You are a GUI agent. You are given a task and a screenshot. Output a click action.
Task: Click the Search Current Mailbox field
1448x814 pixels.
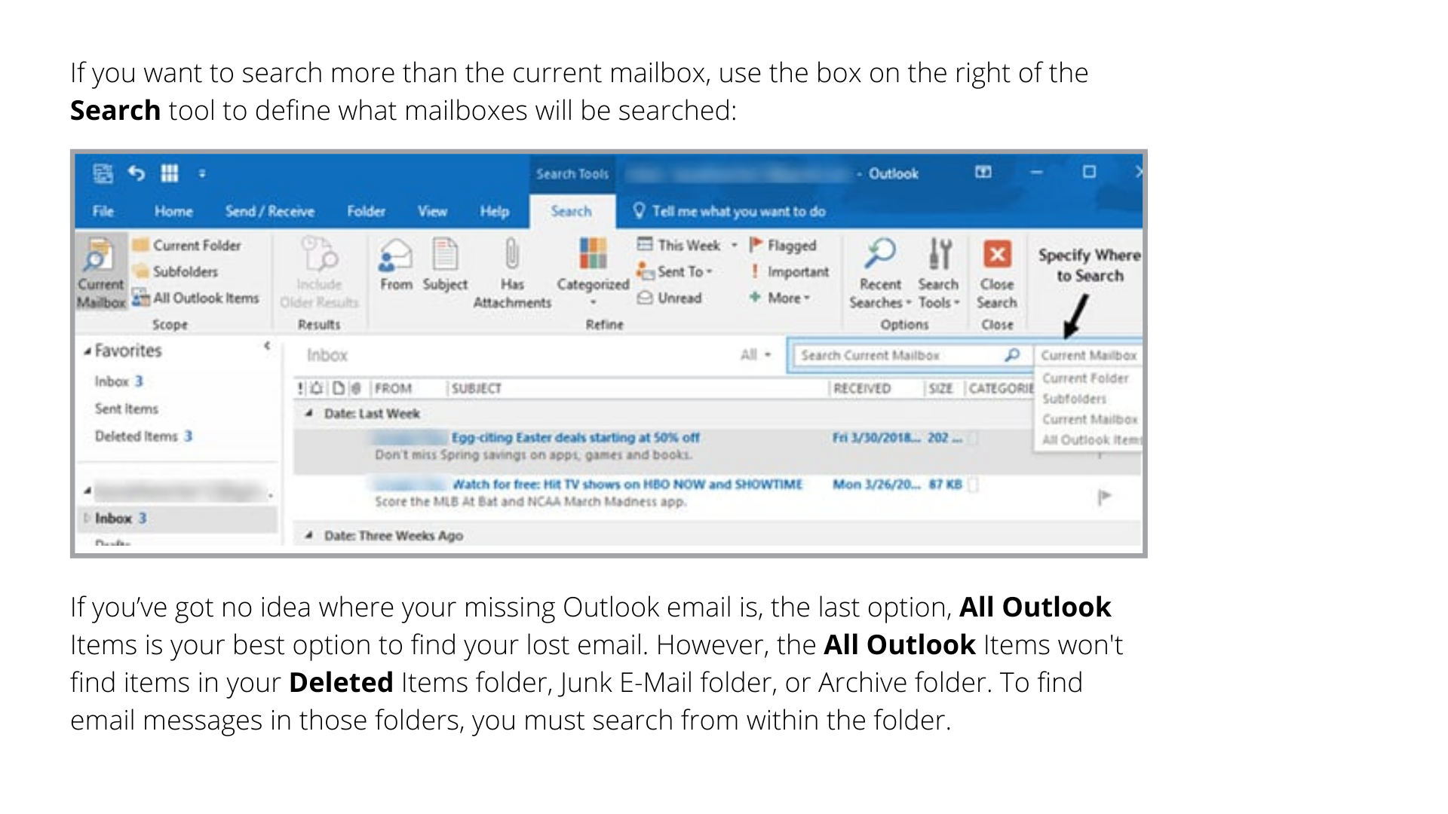pos(897,355)
